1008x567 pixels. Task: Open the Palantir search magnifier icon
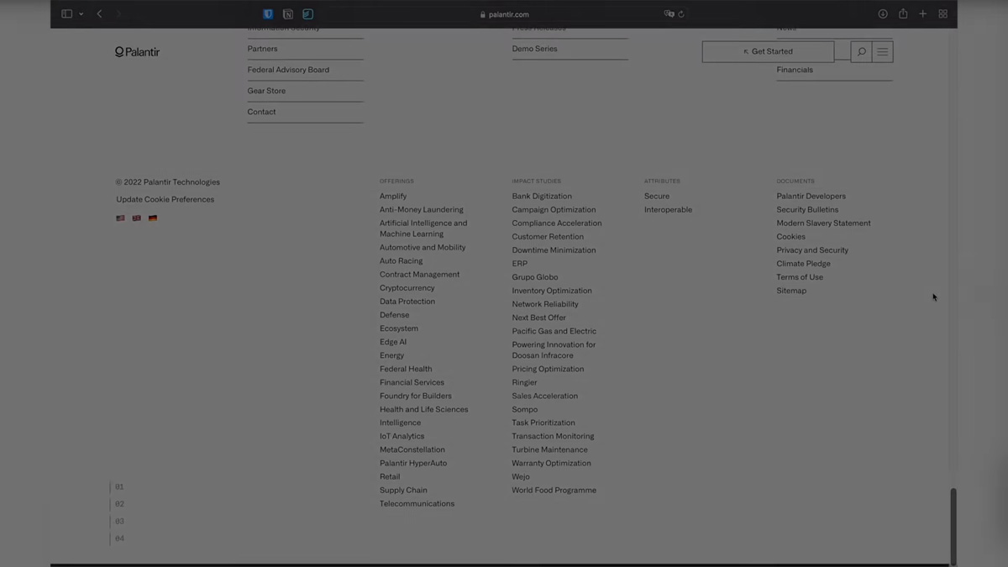861,52
